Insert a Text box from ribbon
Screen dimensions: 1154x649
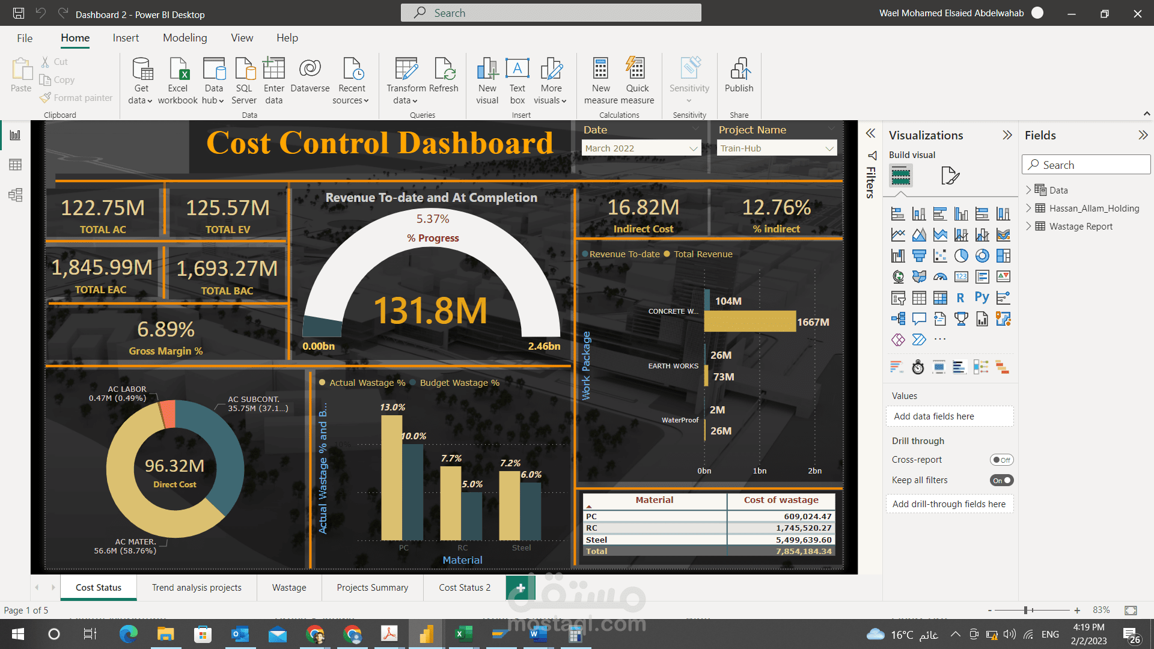517,81
